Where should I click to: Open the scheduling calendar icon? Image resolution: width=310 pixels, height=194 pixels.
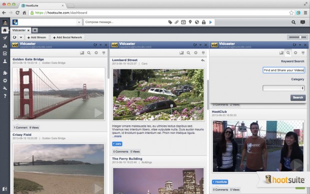(183, 22)
